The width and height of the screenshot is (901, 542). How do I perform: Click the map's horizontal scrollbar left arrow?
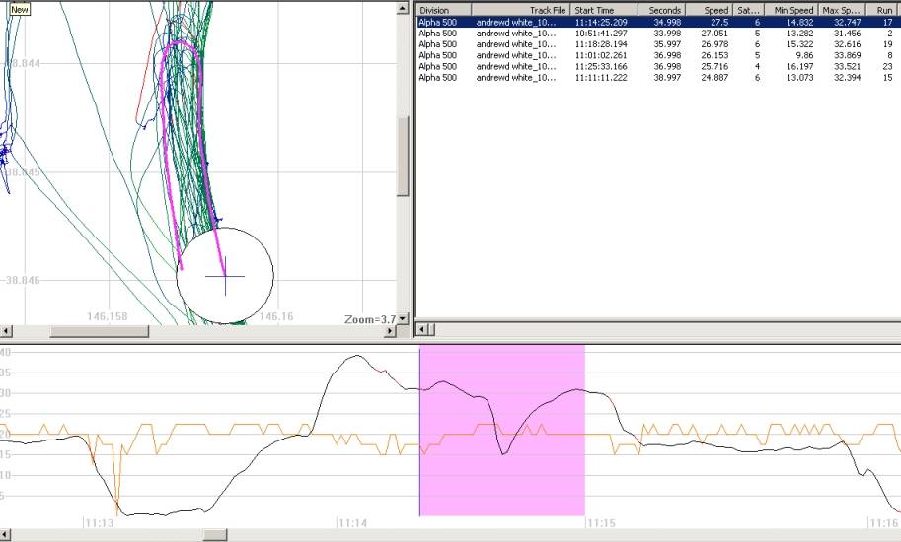click(x=7, y=331)
